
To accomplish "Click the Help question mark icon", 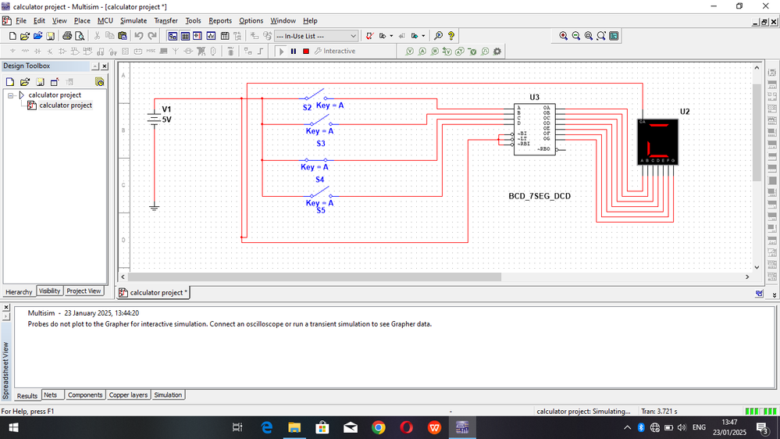I will (451, 36).
